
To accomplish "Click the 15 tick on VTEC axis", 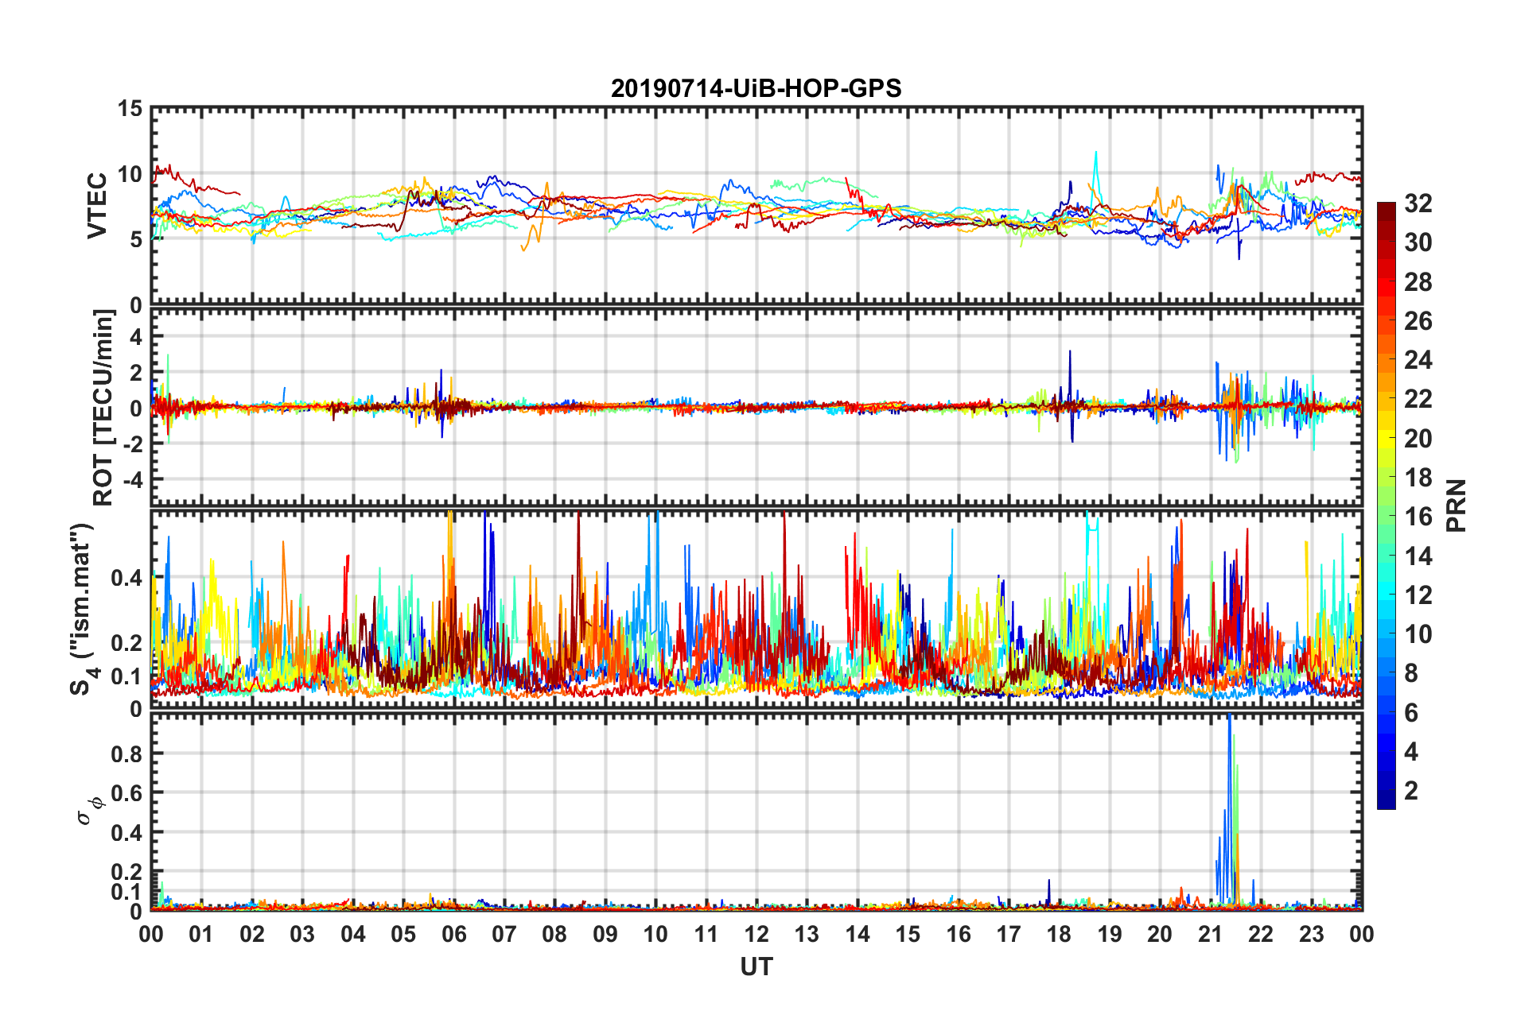I will tap(129, 109).
